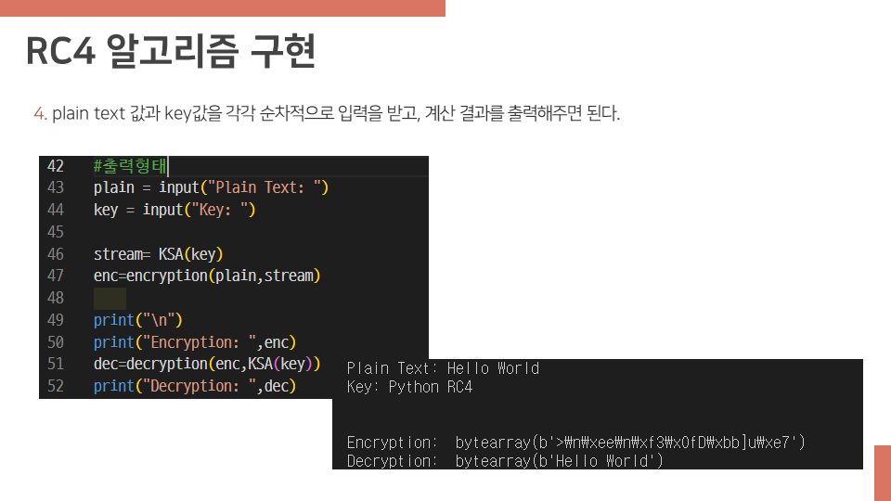Click the slide title "RC4 알고리즘 구현"

[171, 51]
